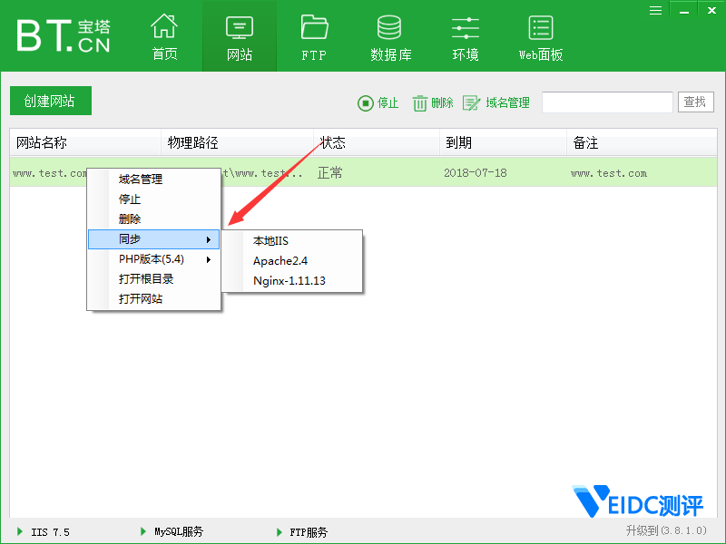This screenshot has height=544, width=726.
Task: Click the 停止 stop toolbar icon
Action: tap(366, 103)
